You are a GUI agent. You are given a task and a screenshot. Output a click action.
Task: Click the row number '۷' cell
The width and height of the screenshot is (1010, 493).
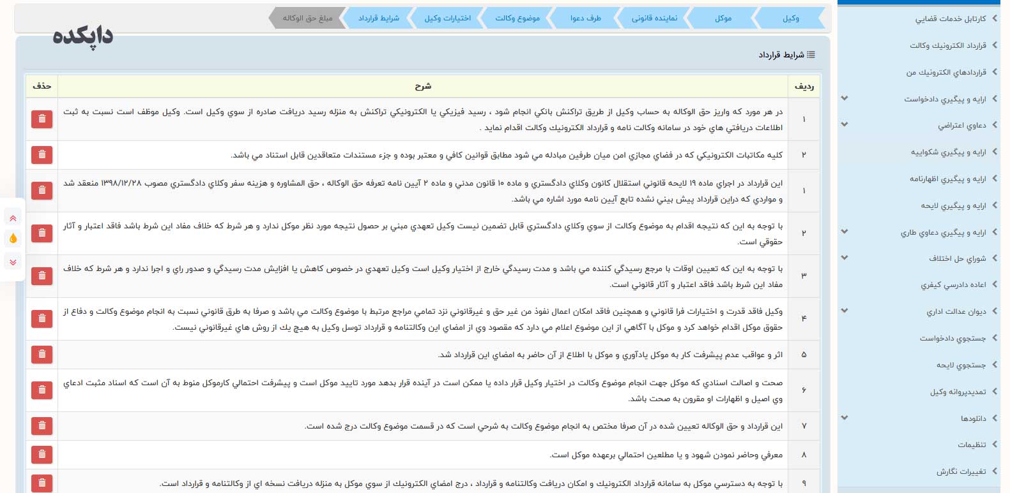[x=804, y=426]
